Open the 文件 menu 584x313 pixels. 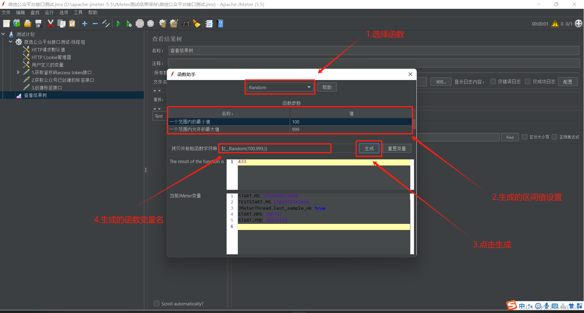(6, 12)
